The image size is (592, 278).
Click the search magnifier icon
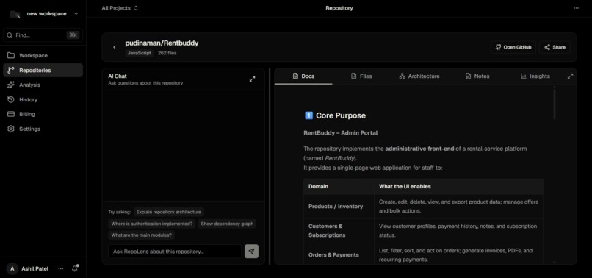10,35
